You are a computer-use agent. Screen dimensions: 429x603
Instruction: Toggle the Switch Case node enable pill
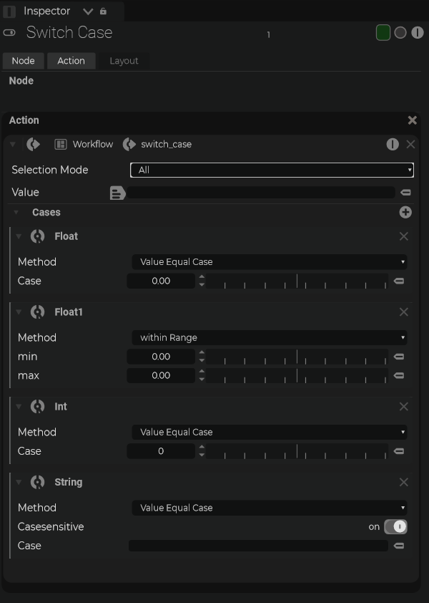click(9, 33)
